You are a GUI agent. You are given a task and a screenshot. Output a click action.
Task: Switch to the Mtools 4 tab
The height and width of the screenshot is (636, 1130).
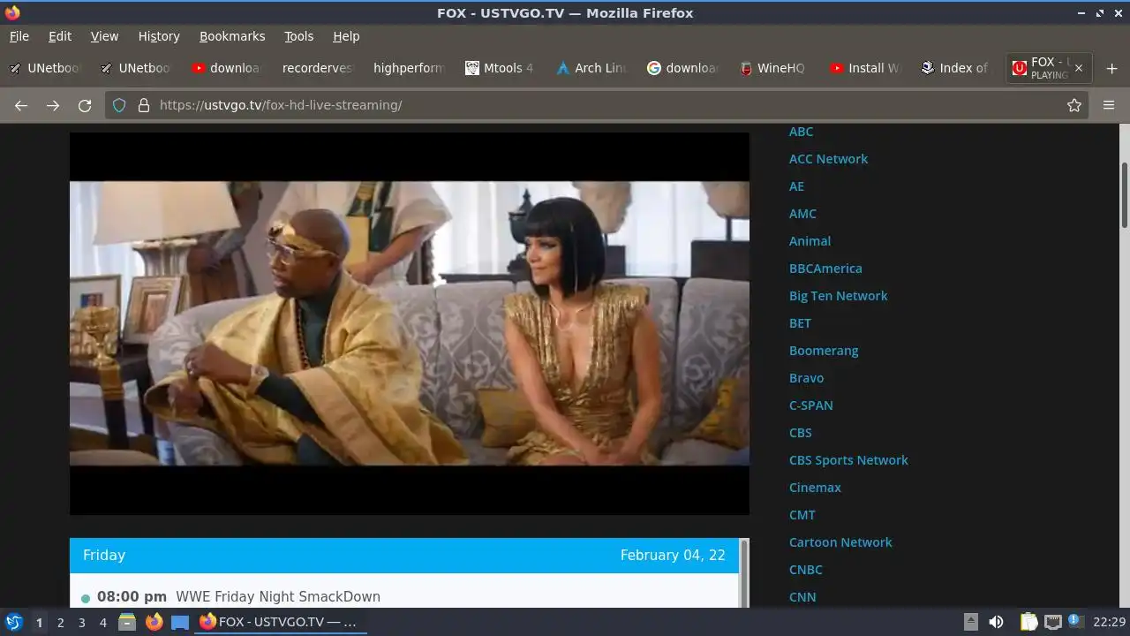tap(501, 68)
